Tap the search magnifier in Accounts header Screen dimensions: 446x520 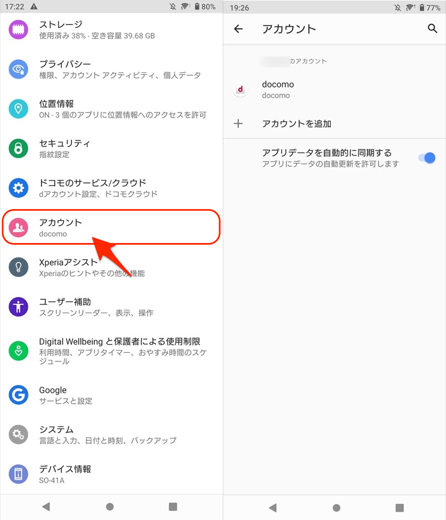click(432, 28)
